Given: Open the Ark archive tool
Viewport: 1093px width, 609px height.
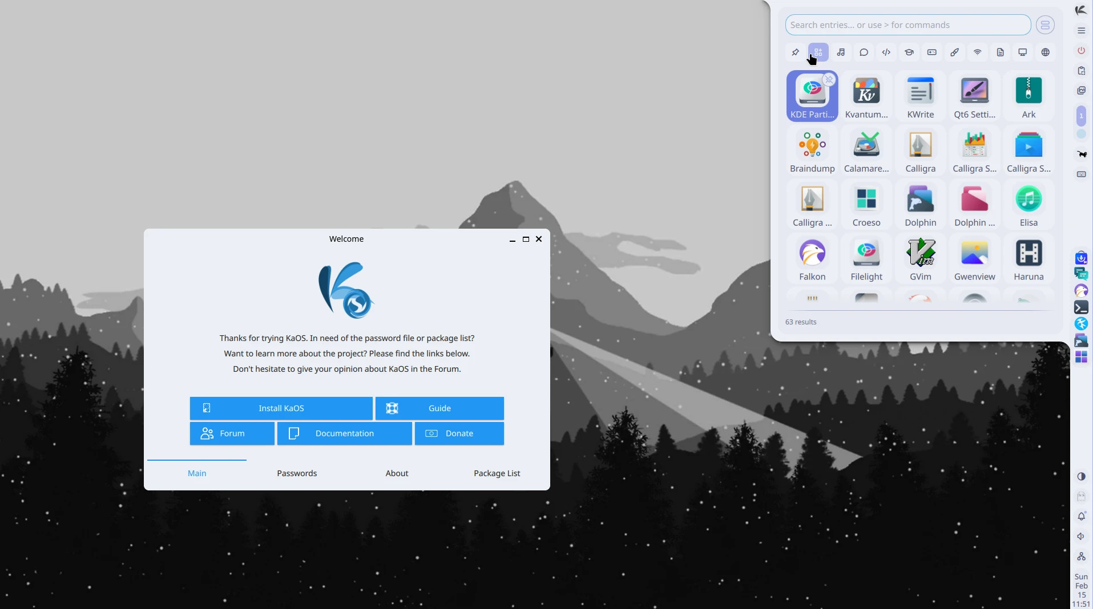Looking at the screenshot, I should pyautogui.click(x=1028, y=96).
